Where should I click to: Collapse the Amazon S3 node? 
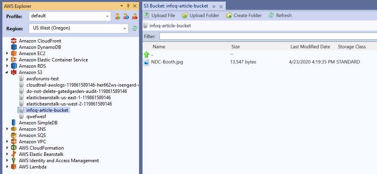point(7,72)
